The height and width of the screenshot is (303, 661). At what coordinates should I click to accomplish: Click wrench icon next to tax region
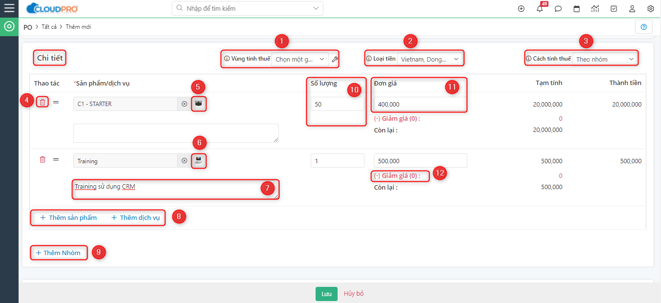click(x=335, y=59)
